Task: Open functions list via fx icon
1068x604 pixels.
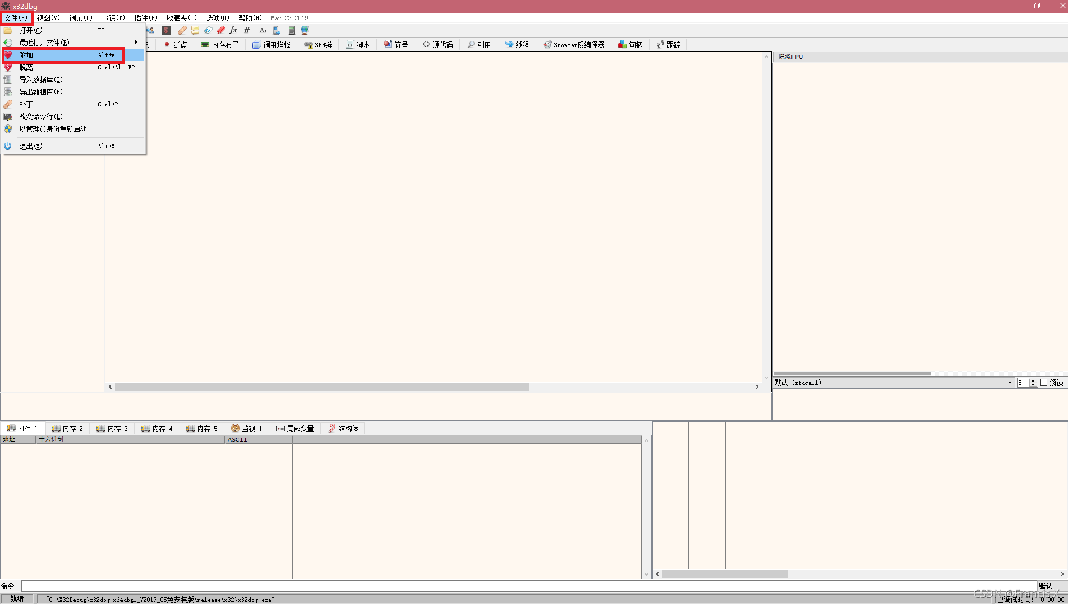Action: 234,30
